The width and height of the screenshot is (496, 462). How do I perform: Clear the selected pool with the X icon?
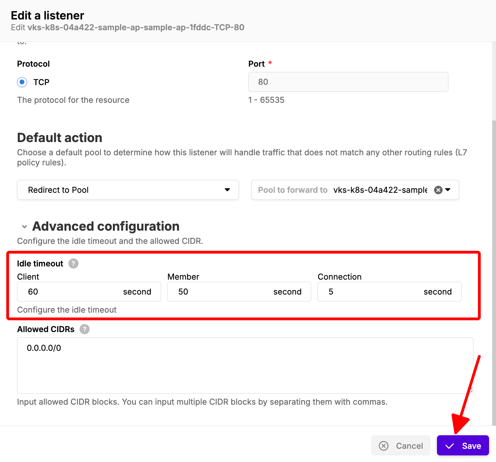(x=438, y=190)
